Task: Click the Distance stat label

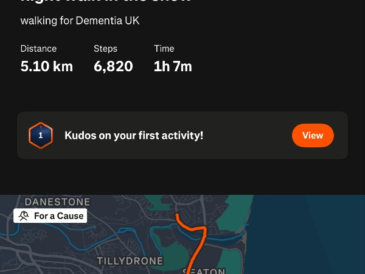Action: click(x=38, y=49)
